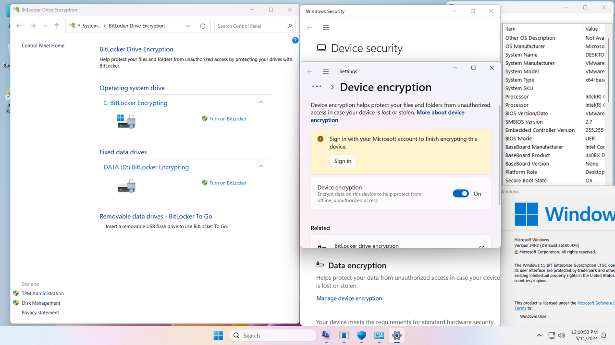The height and width of the screenshot is (345, 615).
Task: Click the search magnifier in Control Panel
Action: pyautogui.click(x=290, y=26)
